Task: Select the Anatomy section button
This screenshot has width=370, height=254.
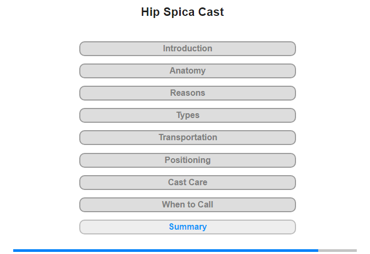Action: [x=187, y=71]
